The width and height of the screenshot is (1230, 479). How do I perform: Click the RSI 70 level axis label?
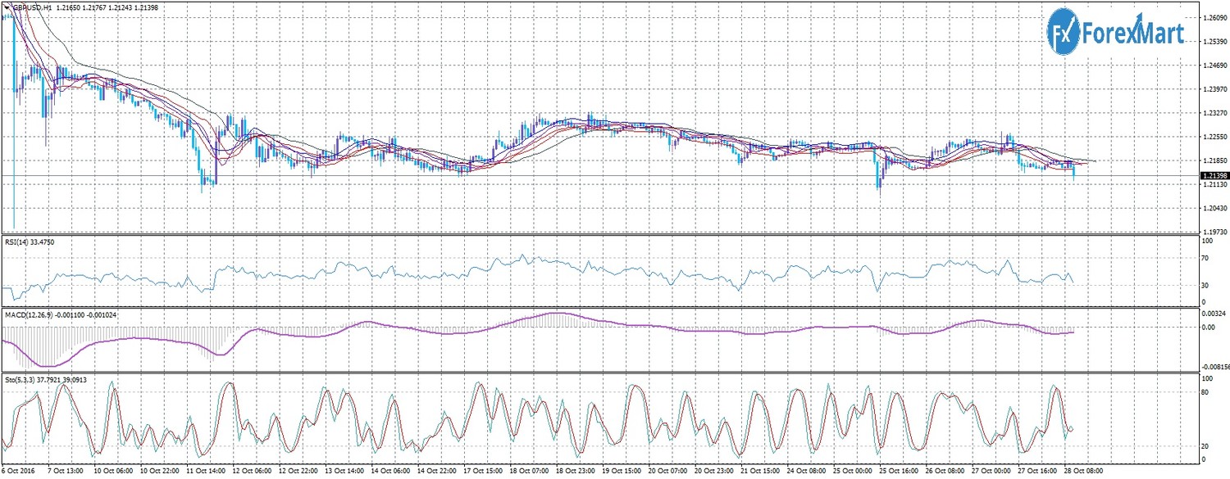1205,259
